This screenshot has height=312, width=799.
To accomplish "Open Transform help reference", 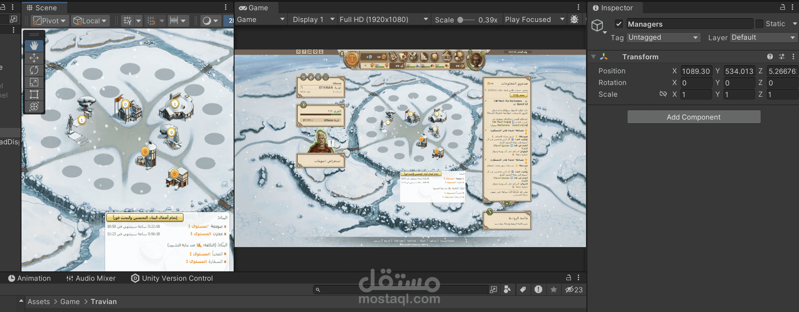I will point(770,57).
